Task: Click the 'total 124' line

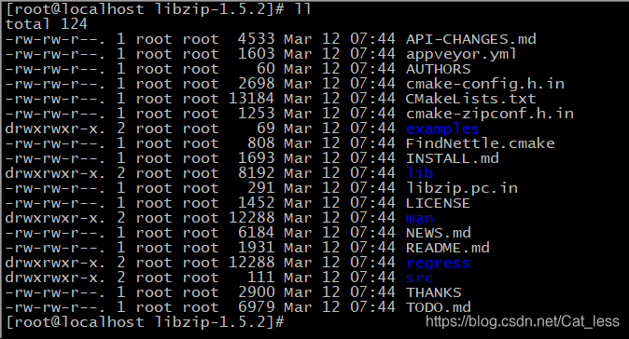Action: (46, 24)
